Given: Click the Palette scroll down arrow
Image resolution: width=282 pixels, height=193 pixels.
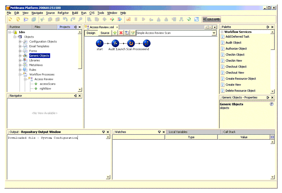Looking at the screenshot, I should [x=272, y=91].
